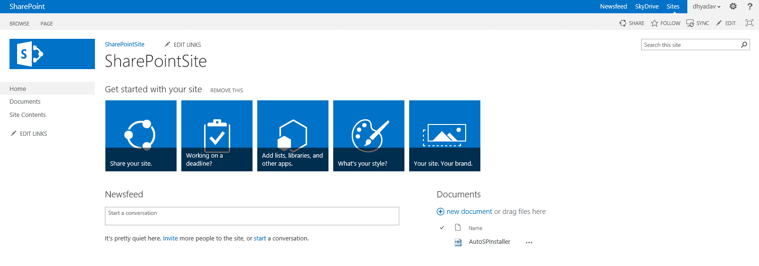Click the Edit pencil in the ribbon

click(x=719, y=23)
